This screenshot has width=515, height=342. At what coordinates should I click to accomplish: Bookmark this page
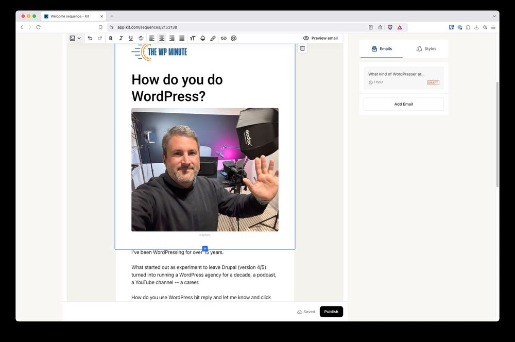pyautogui.click(x=100, y=27)
